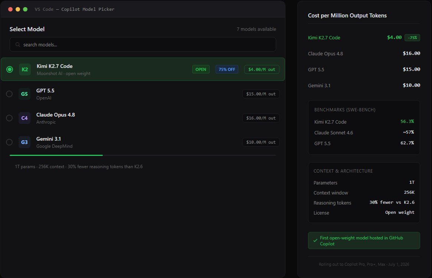Click the '7 models available' text
The height and width of the screenshot is (278, 432).
256,29
